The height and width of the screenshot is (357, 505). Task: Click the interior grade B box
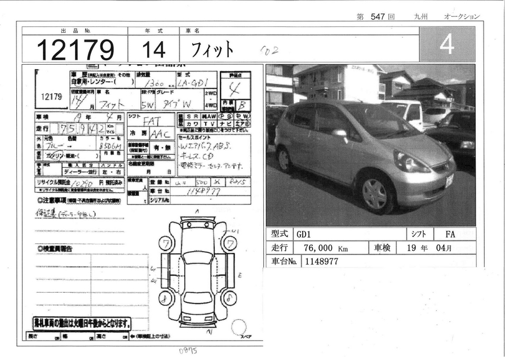pyautogui.click(x=242, y=106)
